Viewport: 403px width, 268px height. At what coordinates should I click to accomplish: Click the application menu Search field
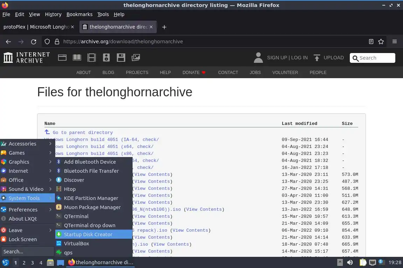click(27, 252)
